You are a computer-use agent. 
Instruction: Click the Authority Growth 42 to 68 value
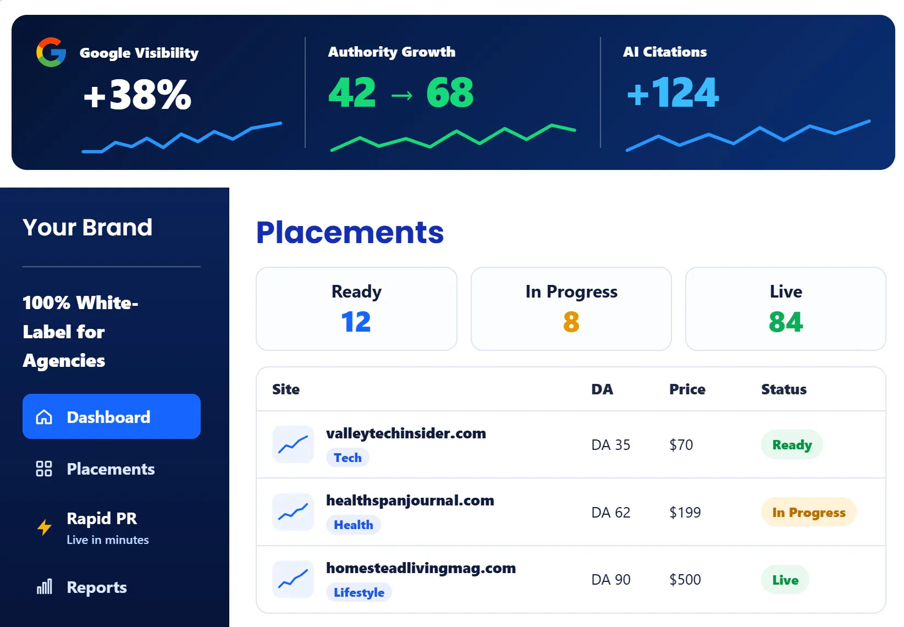click(401, 92)
